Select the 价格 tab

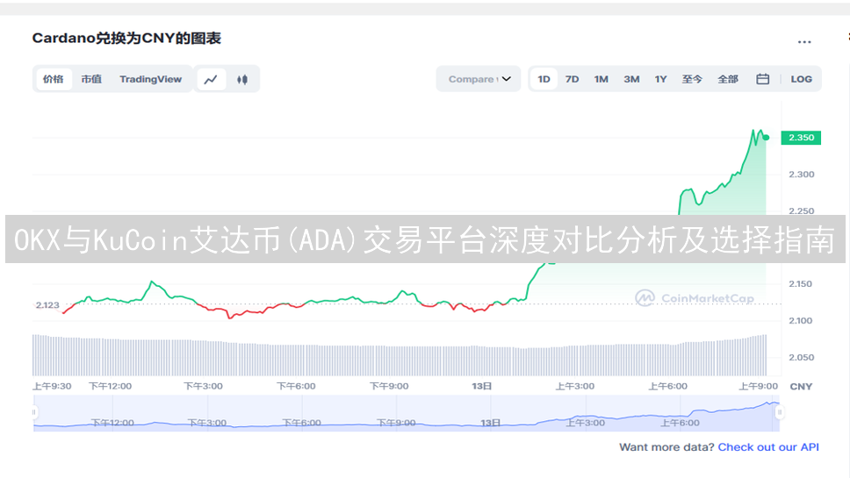pos(53,79)
